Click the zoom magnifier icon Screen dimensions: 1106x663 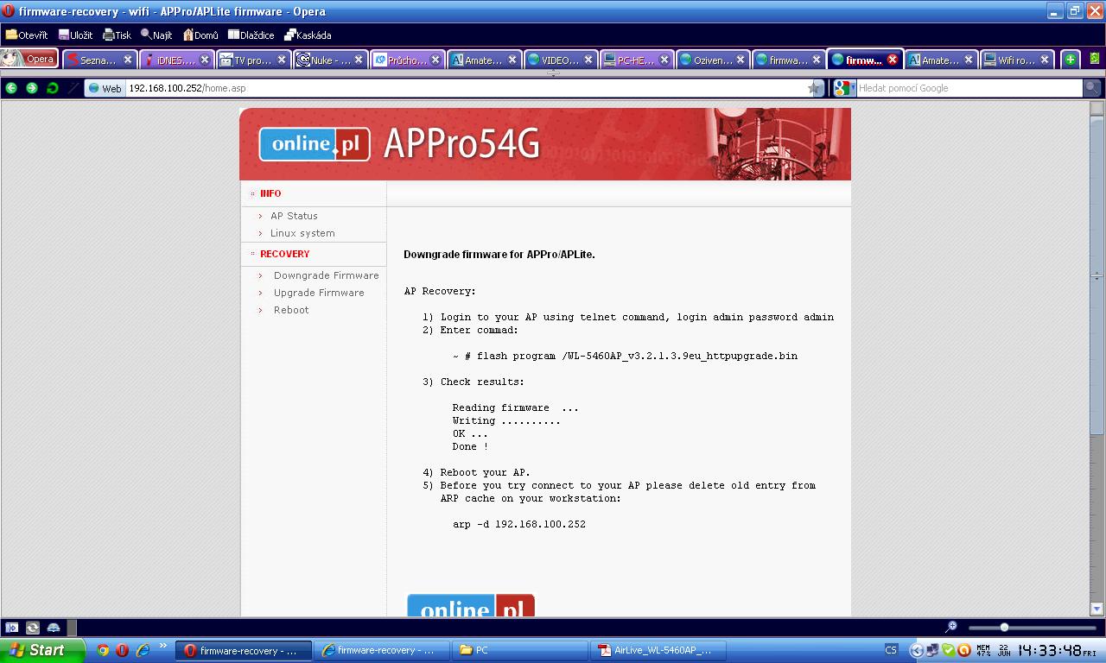951,627
